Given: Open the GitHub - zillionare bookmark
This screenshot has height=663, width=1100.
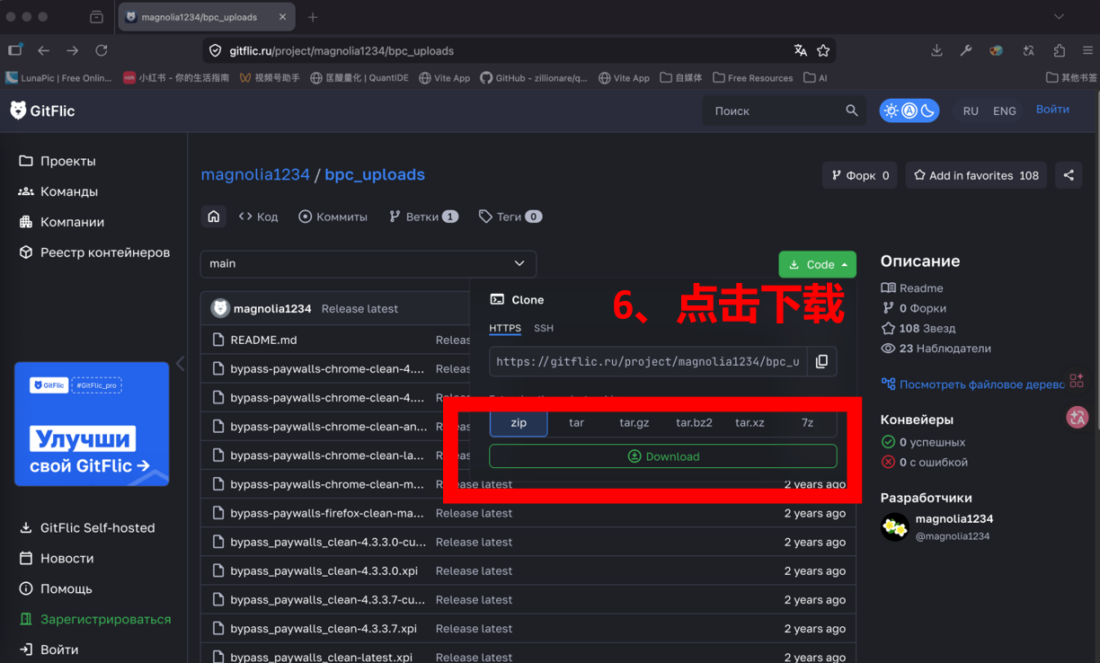Looking at the screenshot, I should pyautogui.click(x=534, y=78).
